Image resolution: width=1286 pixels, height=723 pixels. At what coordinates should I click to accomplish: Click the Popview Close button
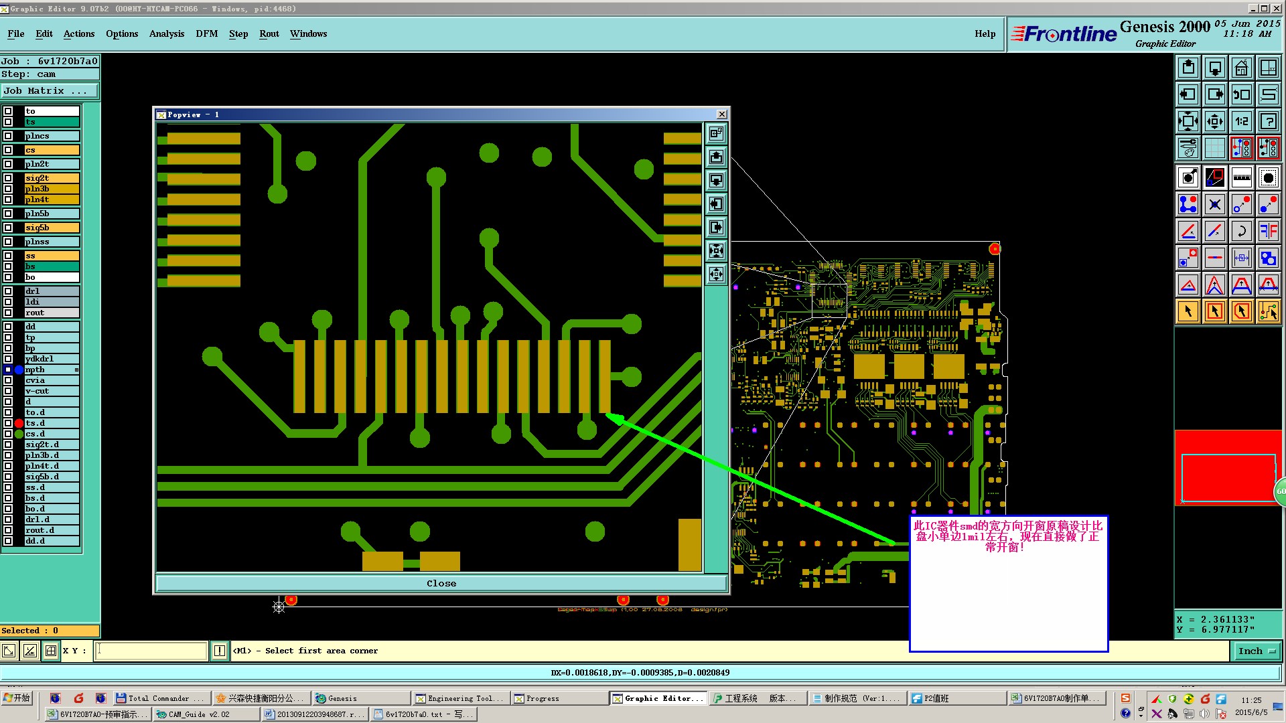pyautogui.click(x=441, y=583)
